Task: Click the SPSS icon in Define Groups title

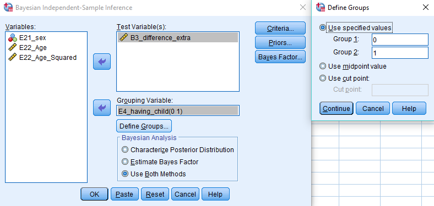Action: (321, 8)
